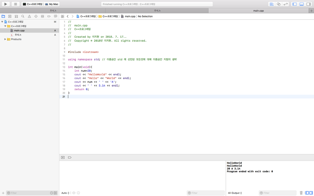Click the Program ended console output

(250, 171)
